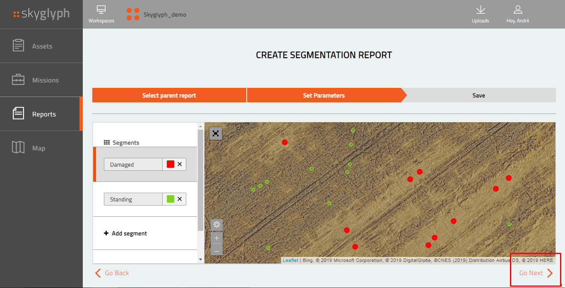The height and width of the screenshot is (288, 565).
Task: Zoom out the map with minus button
Action: click(216, 250)
